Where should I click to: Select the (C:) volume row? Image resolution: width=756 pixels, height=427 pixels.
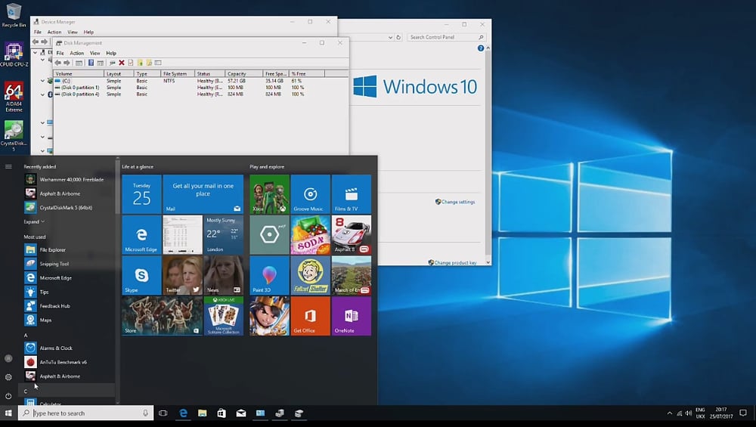pos(68,80)
